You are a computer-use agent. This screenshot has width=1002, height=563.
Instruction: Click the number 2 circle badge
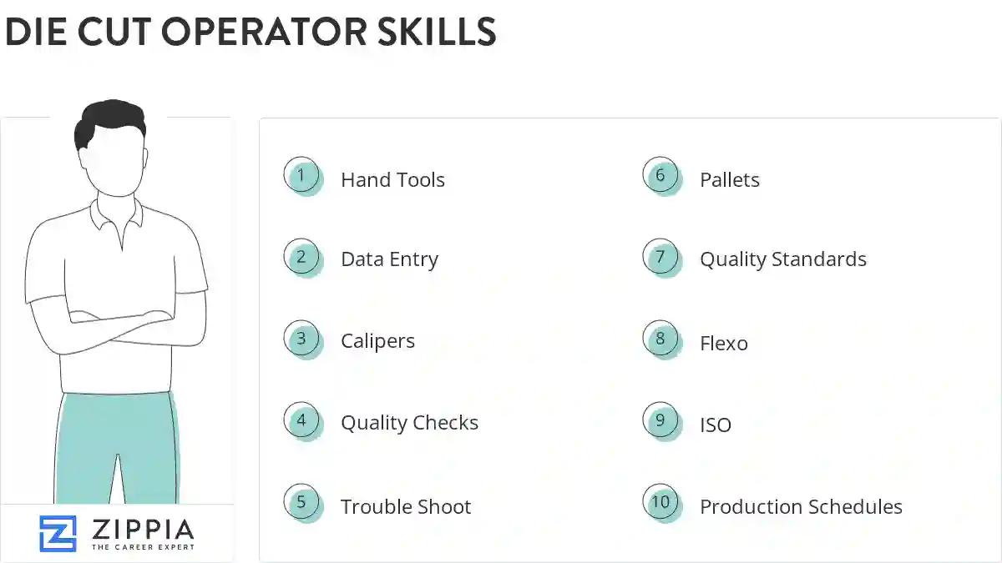tap(301, 257)
